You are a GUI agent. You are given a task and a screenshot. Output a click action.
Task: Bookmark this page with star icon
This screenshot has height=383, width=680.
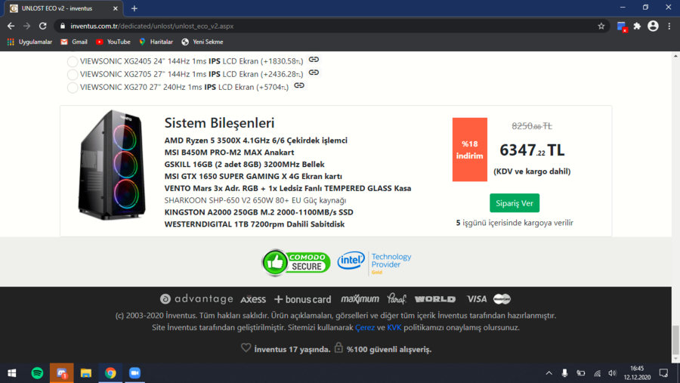[601, 26]
